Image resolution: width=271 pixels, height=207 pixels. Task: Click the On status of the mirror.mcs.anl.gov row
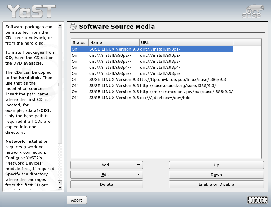click(74, 92)
